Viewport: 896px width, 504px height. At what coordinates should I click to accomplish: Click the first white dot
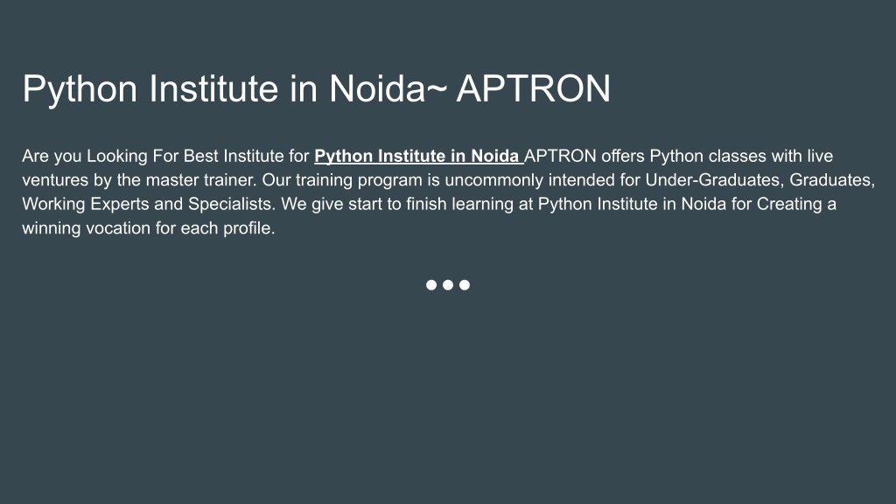click(x=431, y=284)
